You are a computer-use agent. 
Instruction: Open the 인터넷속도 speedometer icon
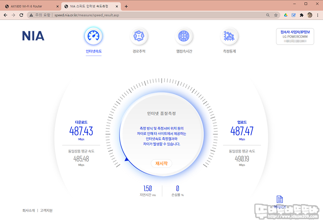click(x=94, y=36)
